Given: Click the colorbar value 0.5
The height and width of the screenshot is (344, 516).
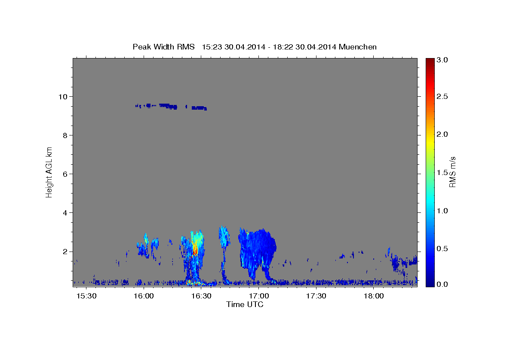Looking at the screenshot, I should click(442, 249).
